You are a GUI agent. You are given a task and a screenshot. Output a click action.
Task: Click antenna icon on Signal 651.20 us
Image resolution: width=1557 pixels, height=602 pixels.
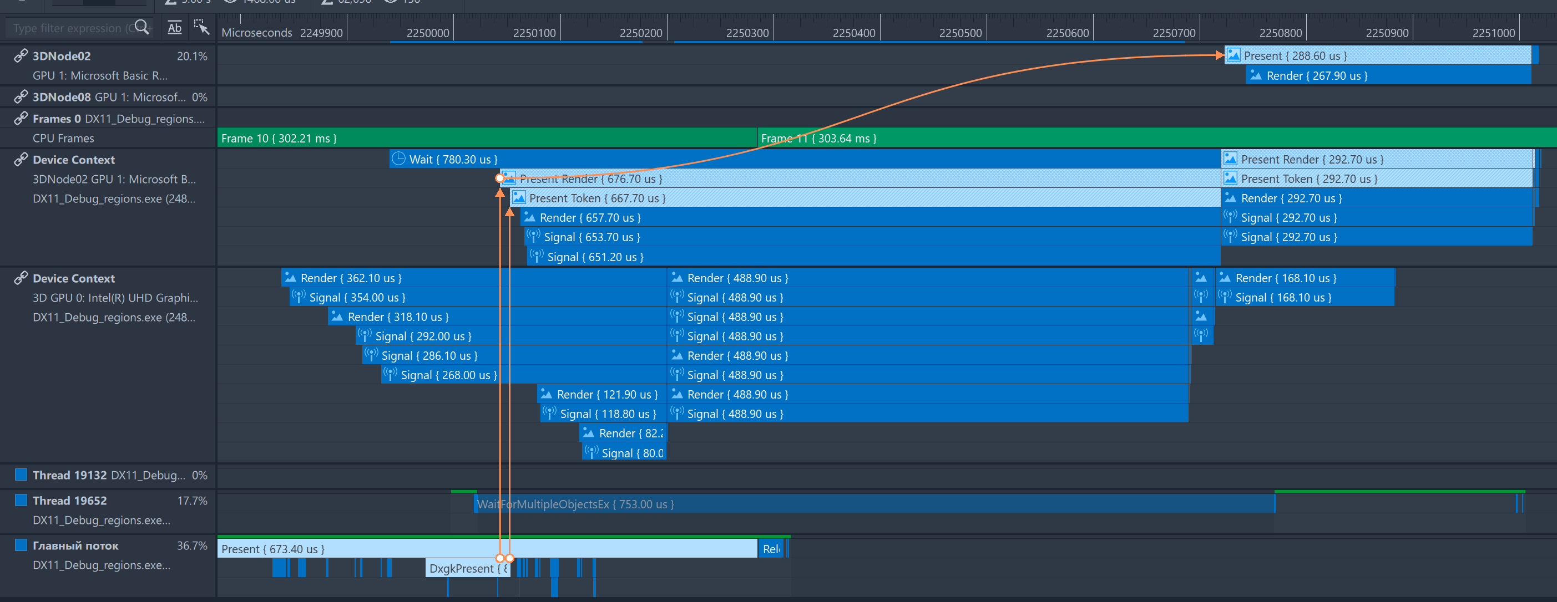point(536,256)
